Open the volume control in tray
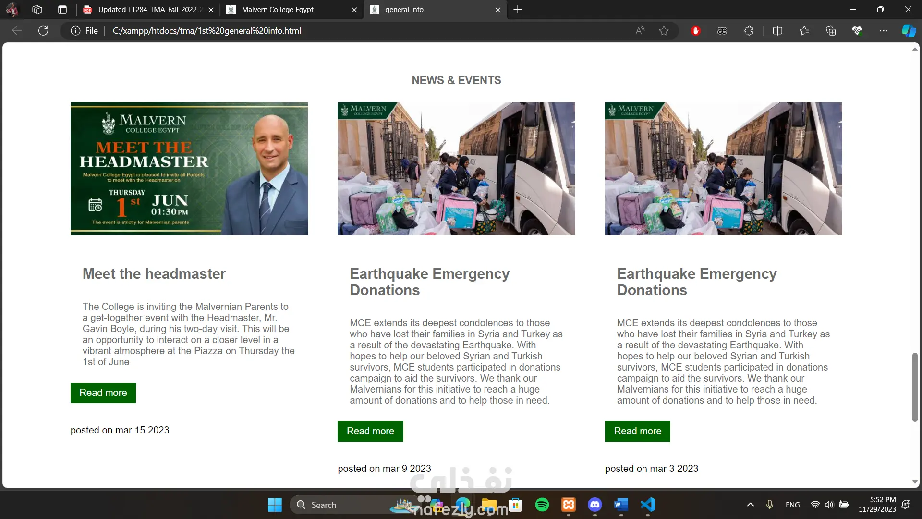922x519 pixels. tap(829, 505)
